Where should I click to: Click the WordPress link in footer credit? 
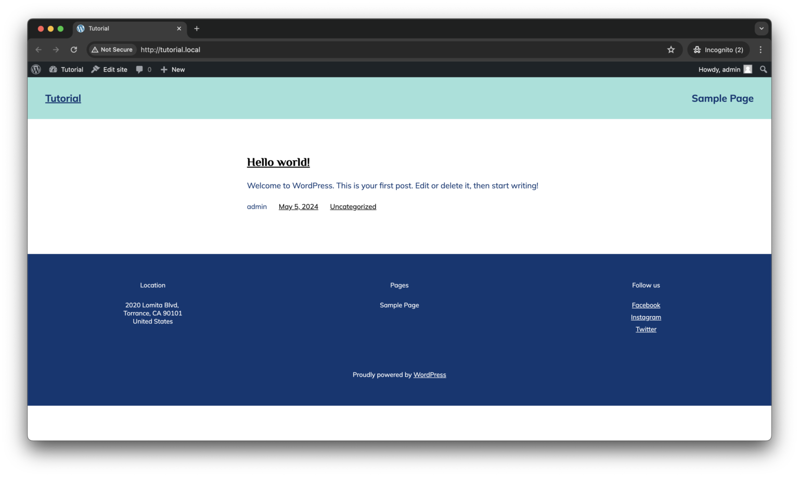[x=430, y=375]
